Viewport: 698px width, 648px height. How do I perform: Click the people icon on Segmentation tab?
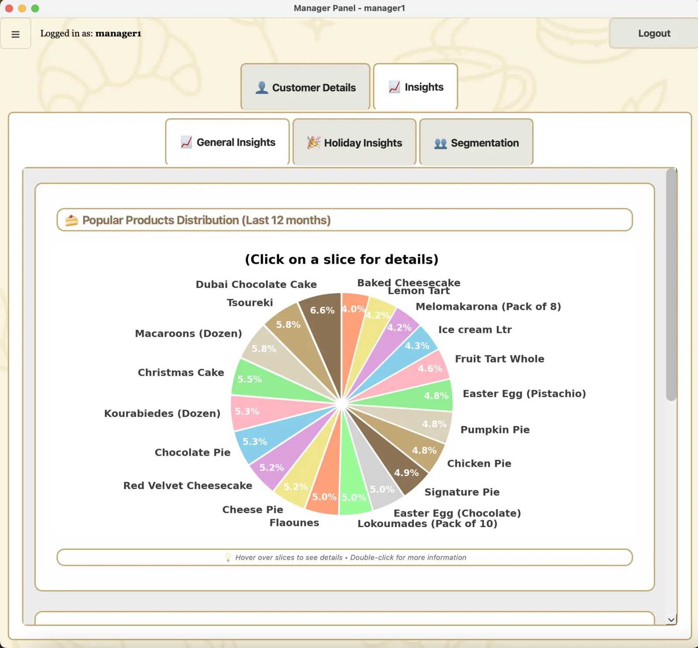440,142
